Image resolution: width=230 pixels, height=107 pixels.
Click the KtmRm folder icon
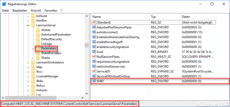[x=33, y=21]
